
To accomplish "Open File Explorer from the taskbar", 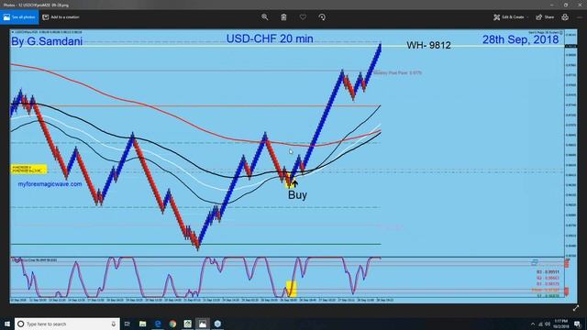I will coord(143,324).
